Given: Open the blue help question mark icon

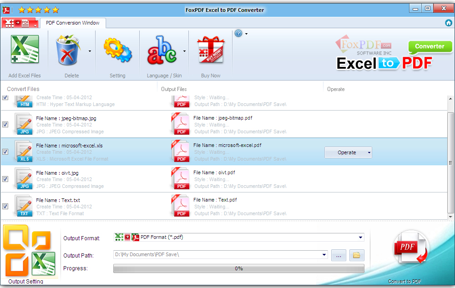Looking at the screenshot, I should [x=238, y=33].
